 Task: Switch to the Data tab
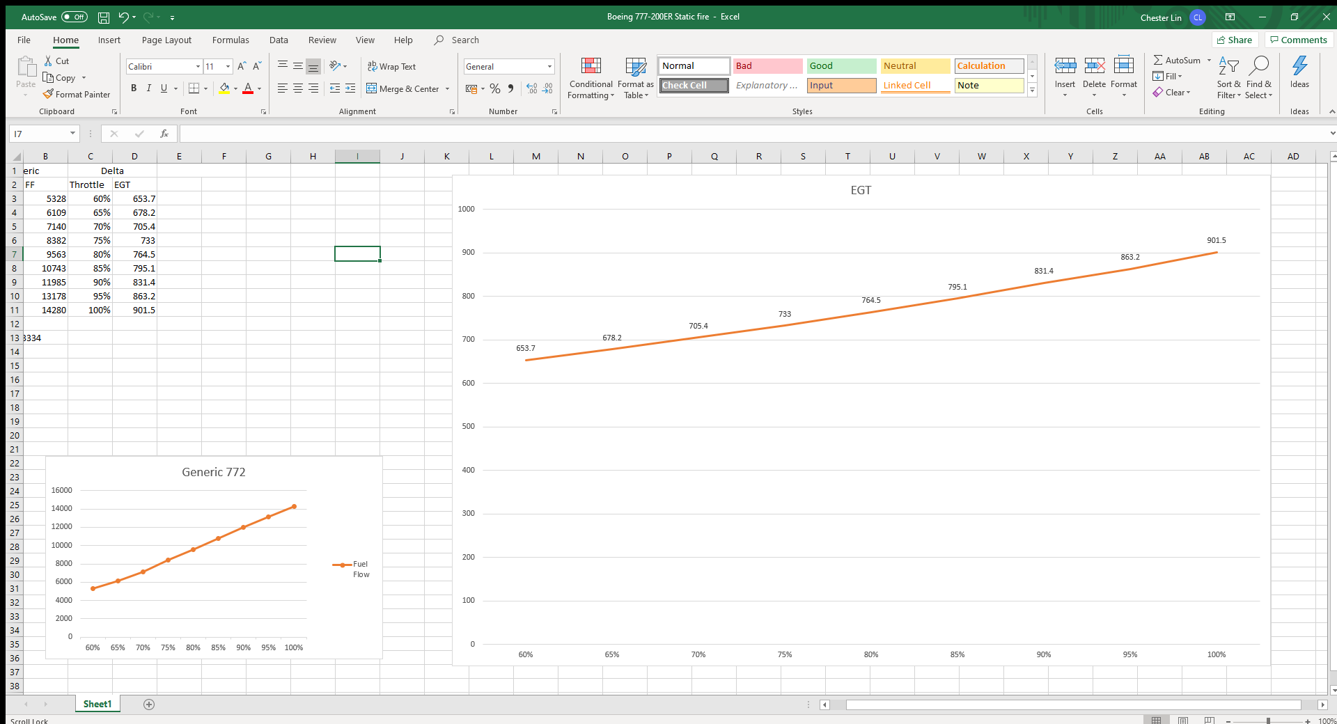(x=279, y=40)
